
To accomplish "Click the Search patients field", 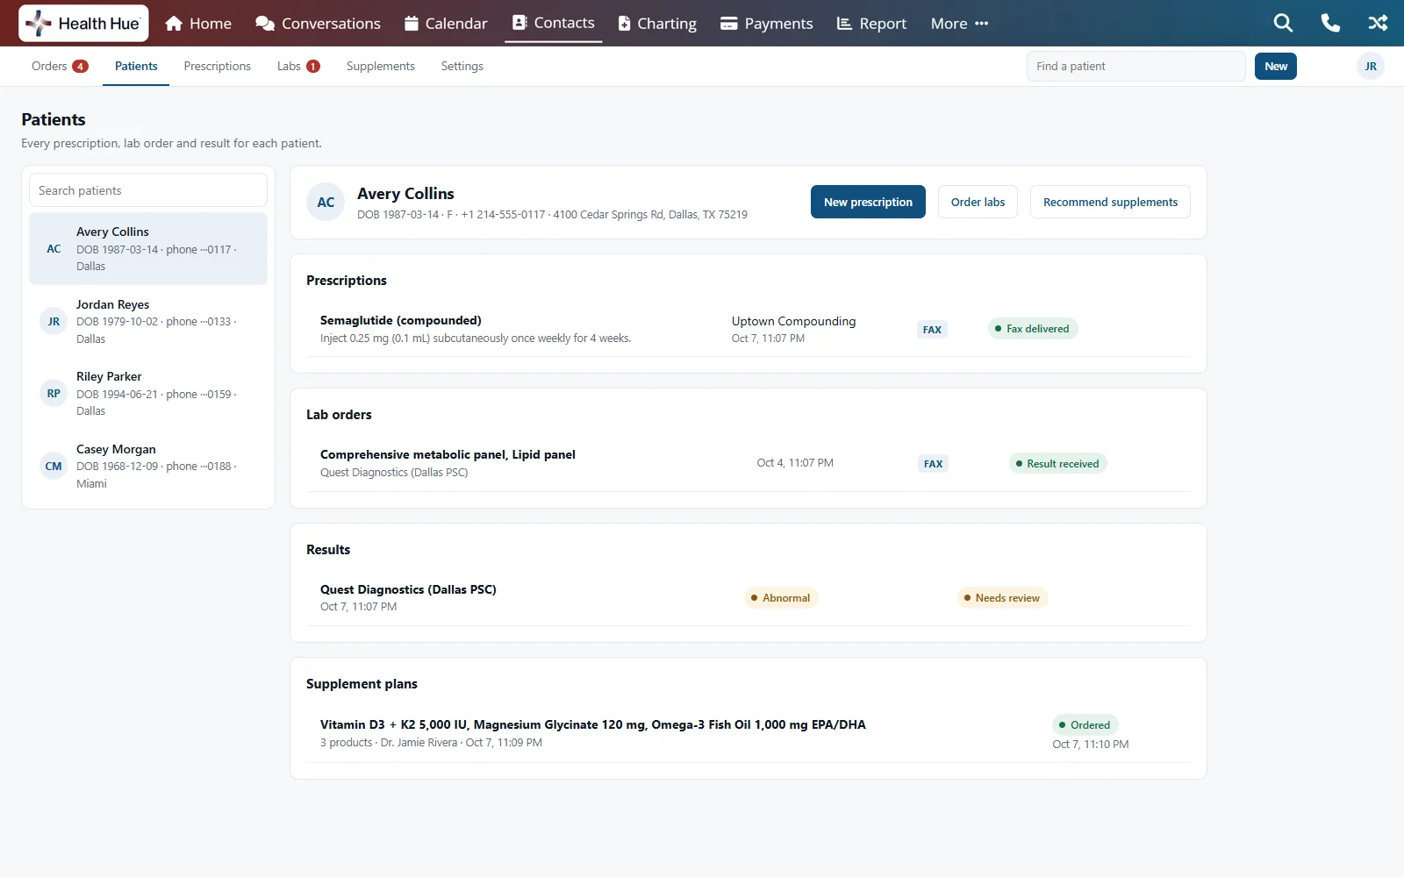I will (148, 190).
